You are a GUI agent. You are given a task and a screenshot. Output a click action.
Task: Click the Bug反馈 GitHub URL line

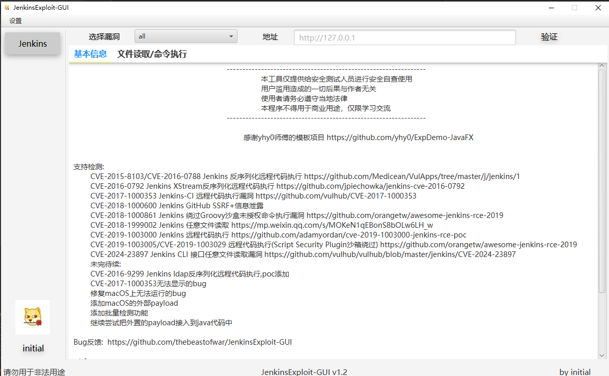coord(182,342)
